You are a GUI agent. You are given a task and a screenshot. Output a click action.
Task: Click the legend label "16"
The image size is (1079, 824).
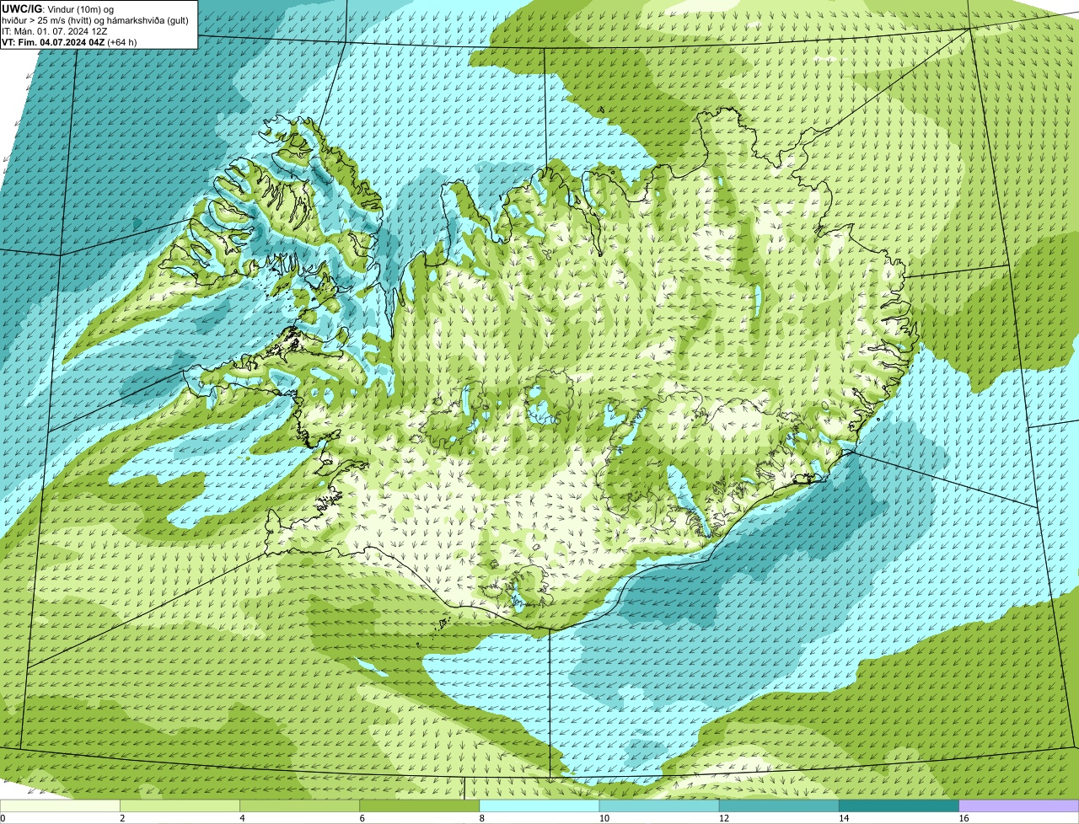(x=964, y=819)
